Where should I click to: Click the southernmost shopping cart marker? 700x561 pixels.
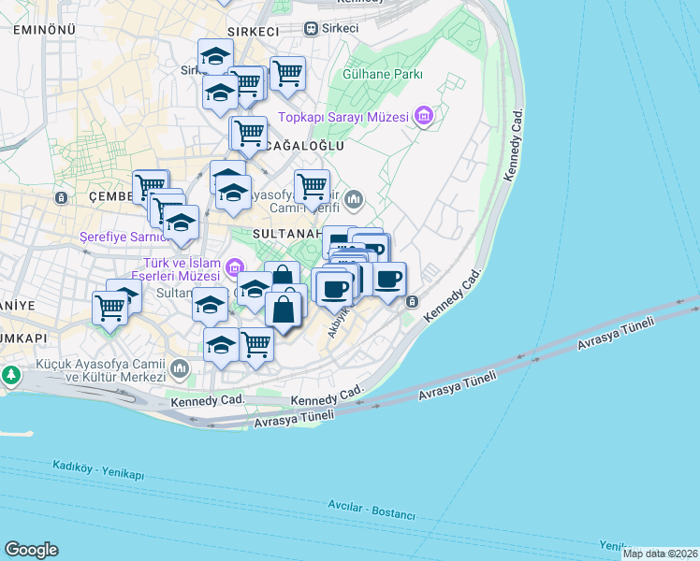(x=255, y=344)
